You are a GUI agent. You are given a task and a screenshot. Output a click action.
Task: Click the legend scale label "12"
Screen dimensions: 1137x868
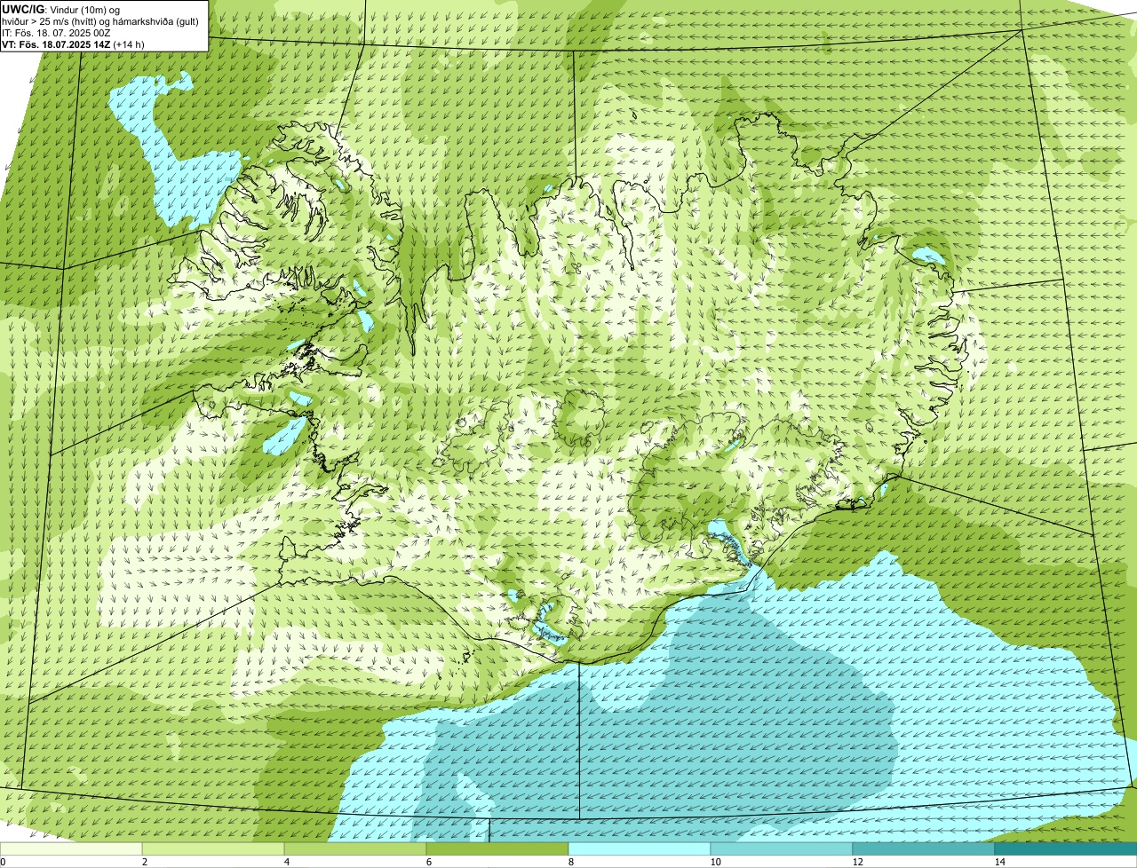(x=857, y=862)
